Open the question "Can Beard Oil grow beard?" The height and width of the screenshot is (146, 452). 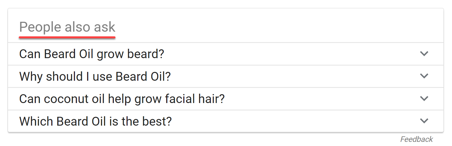tap(92, 54)
